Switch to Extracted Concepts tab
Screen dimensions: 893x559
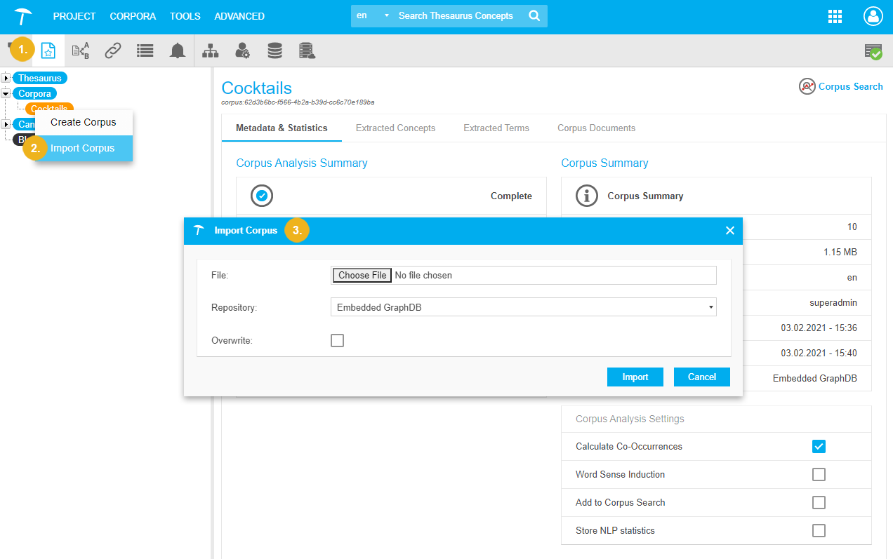coord(395,128)
